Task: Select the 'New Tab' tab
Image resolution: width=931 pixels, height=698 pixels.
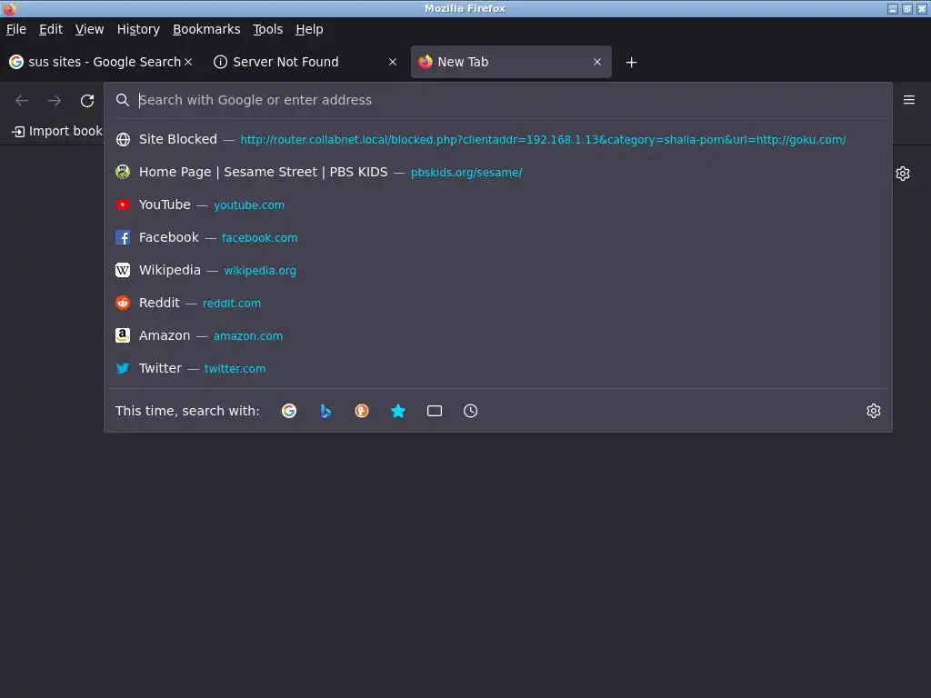Action: [511, 62]
